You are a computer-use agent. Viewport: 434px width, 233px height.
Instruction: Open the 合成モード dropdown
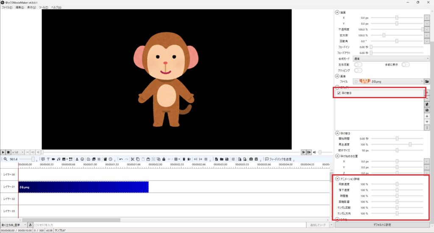pyautogui.click(x=391, y=58)
